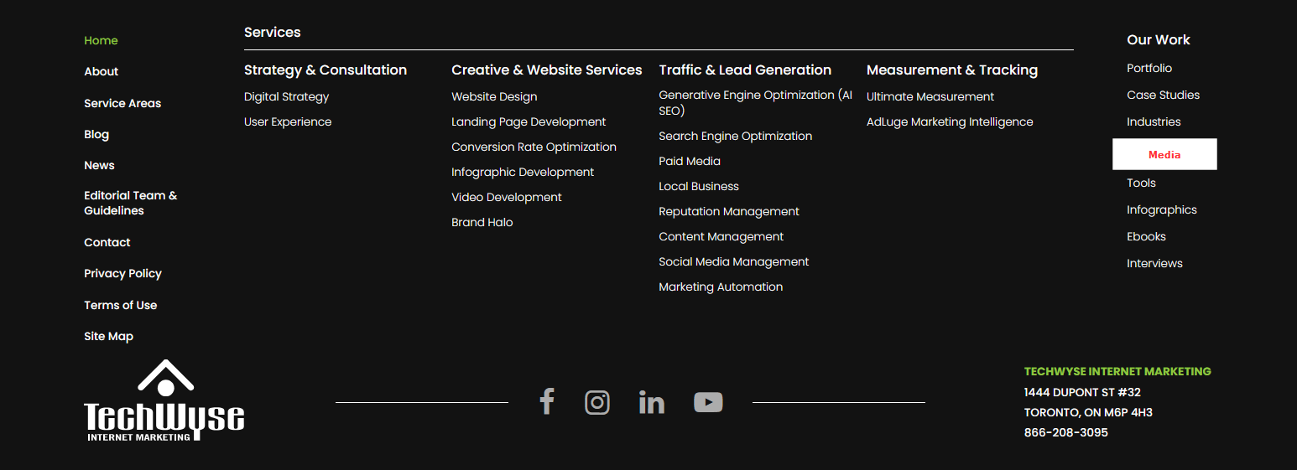This screenshot has width=1297, height=470.
Task: Open the Website Design service link
Action: pyautogui.click(x=494, y=96)
